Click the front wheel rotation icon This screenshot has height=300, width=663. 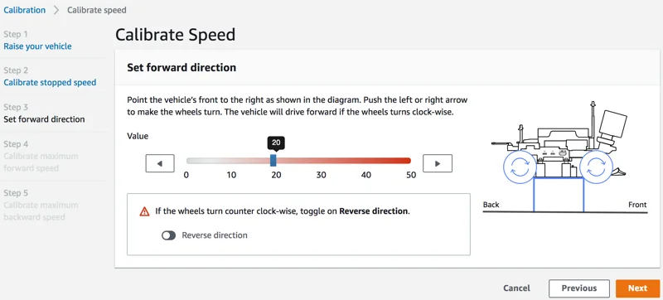[596, 167]
